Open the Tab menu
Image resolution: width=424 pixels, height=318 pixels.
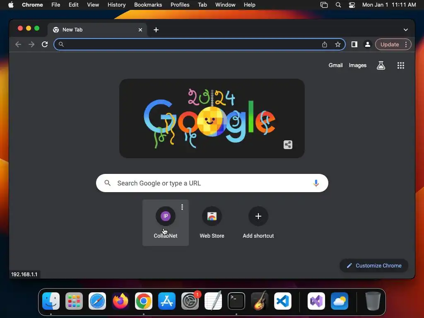click(202, 5)
